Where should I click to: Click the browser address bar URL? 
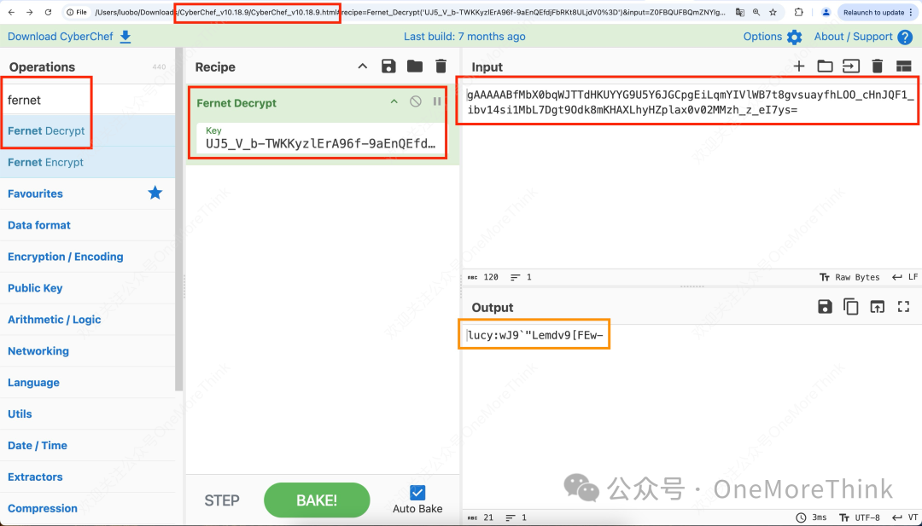(410, 12)
